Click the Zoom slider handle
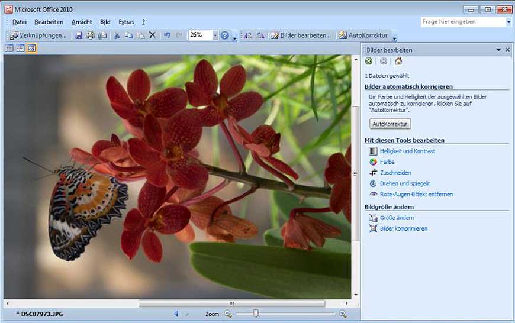This screenshot has height=323, width=515. pyautogui.click(x=256, y=314)
